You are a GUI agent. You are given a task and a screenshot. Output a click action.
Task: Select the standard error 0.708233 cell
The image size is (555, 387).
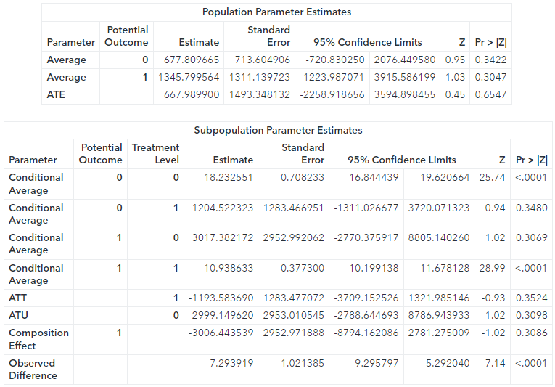point(303,177)
